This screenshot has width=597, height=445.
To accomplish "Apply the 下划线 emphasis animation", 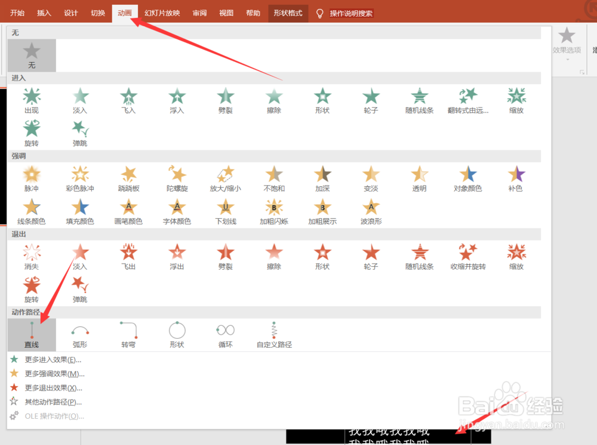I will point(226,211).
